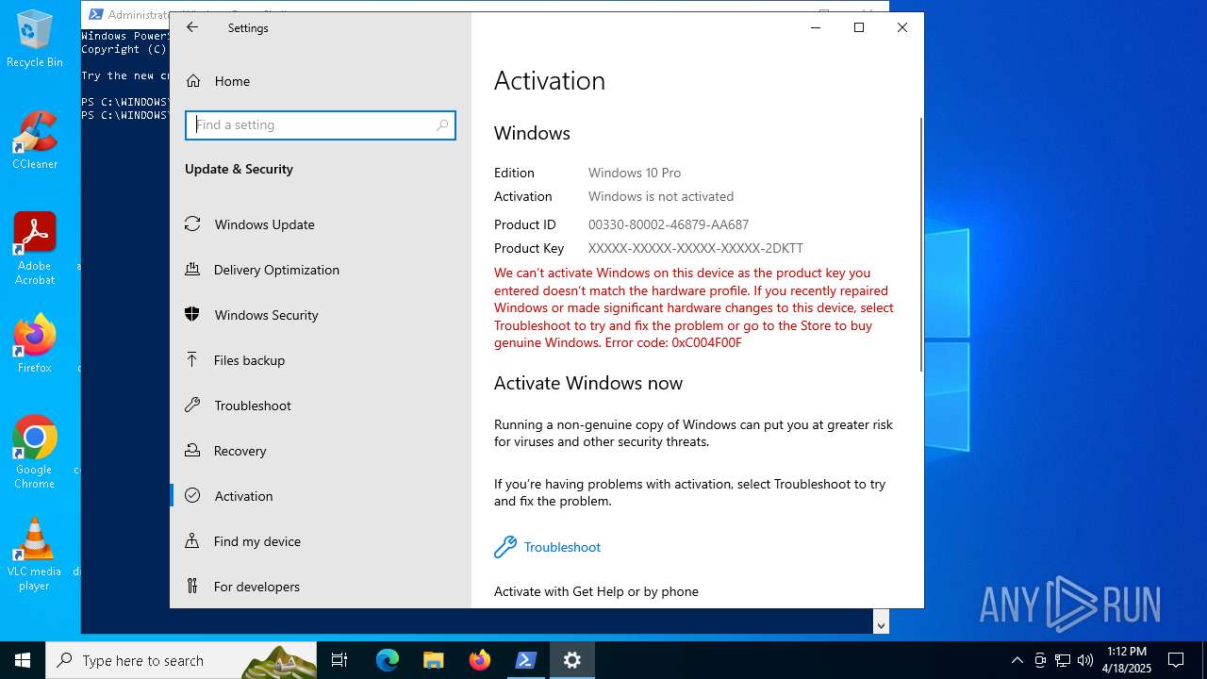Viewport: 1207px width, 679px height.
Task: Open Firefox desktop shortcut
Action: tap(35, 344)
